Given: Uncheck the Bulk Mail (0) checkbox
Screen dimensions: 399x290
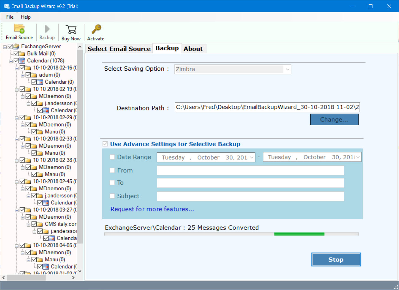Looking at the screenshot, I should 16,54.
